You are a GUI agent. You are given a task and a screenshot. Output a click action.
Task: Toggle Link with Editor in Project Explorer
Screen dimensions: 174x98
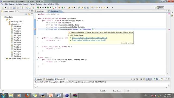pyautogui.click(x=29, y=14)
